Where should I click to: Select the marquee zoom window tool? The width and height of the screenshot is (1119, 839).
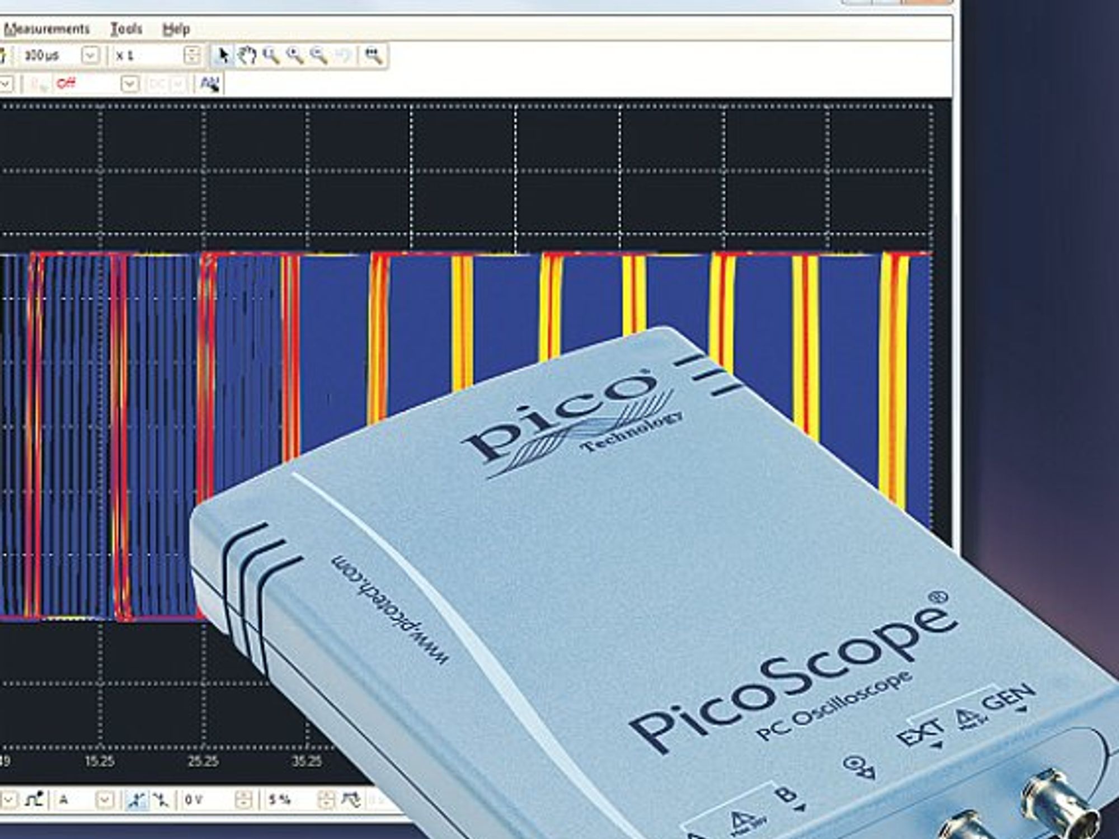pos(271,55)
